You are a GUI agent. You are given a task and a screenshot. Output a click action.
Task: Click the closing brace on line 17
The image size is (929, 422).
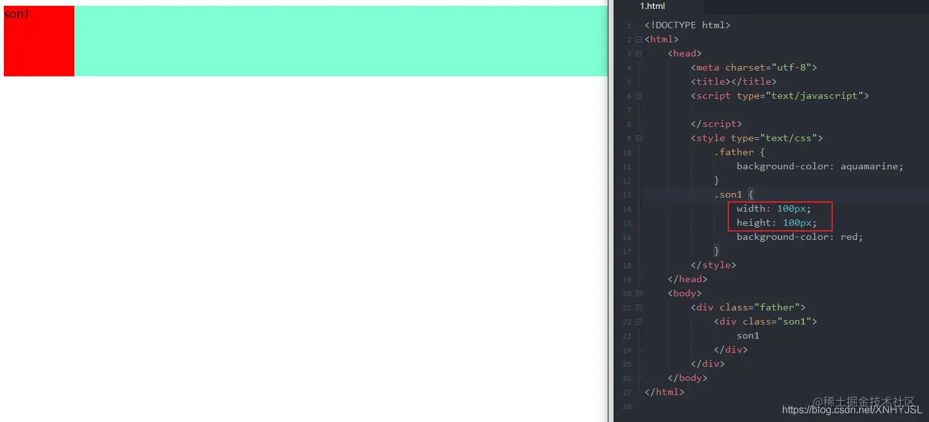tap(716, 251)
